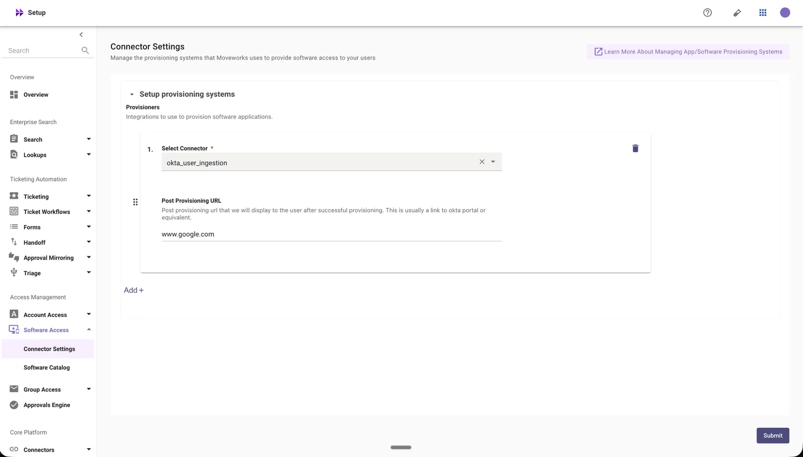Delete provisioner with the trash icon
The width and height of the screenshot is (803, 457).
click(635, 148)
